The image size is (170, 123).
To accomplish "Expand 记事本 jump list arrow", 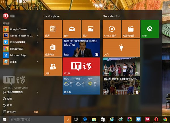I will coord(37,62).
